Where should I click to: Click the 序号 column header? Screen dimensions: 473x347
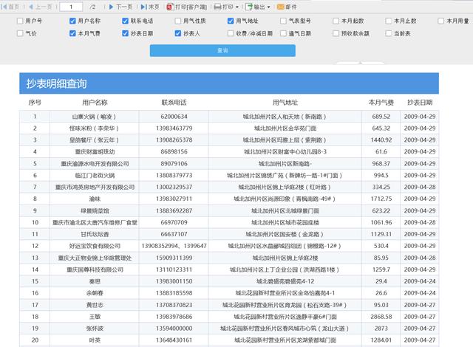point(35,103)
